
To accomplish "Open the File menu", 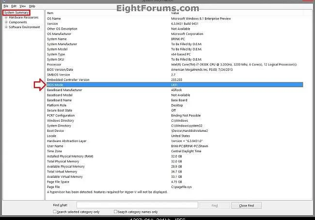I will (6, 6).
